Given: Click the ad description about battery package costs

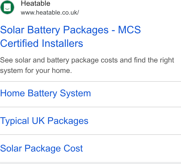Looking at the screenshot, I should point(87,65).
